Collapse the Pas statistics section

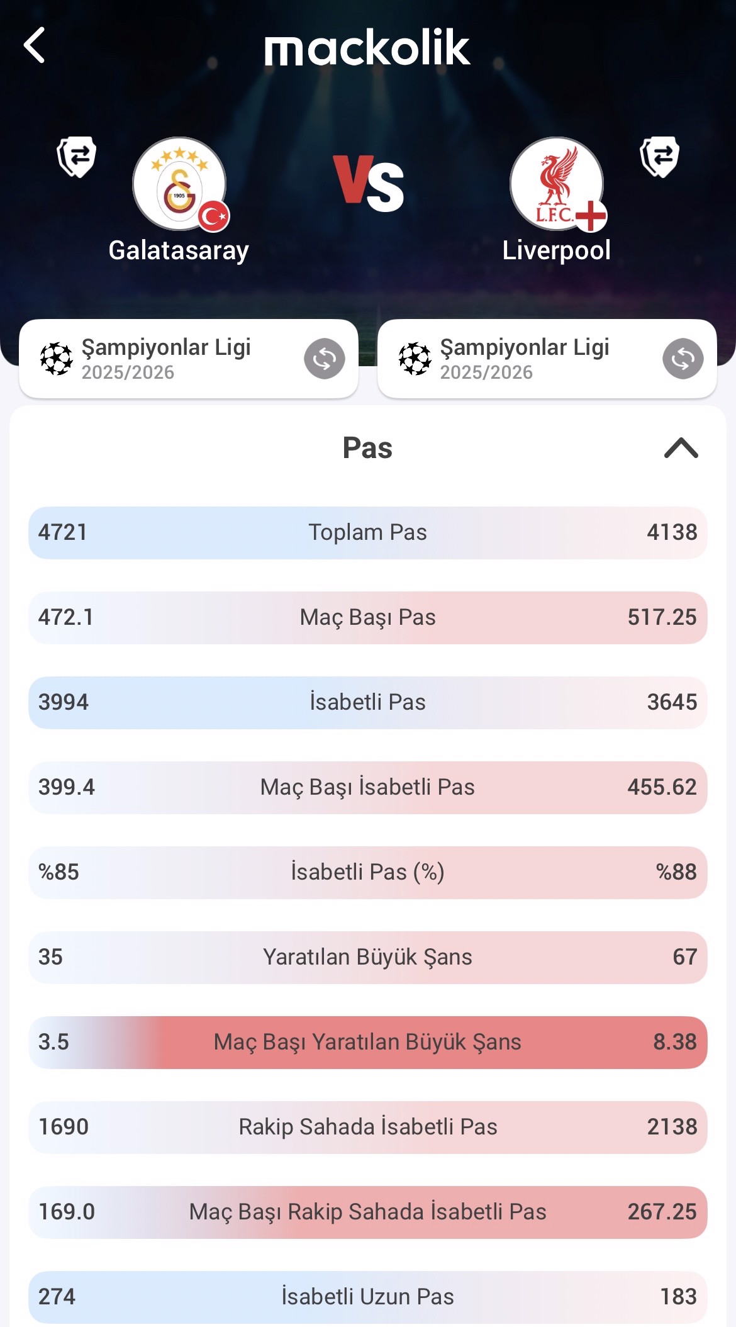click(681, 448)
